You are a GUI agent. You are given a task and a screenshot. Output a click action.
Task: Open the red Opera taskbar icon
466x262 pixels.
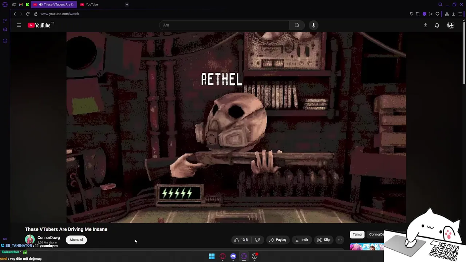pos(222,256)
